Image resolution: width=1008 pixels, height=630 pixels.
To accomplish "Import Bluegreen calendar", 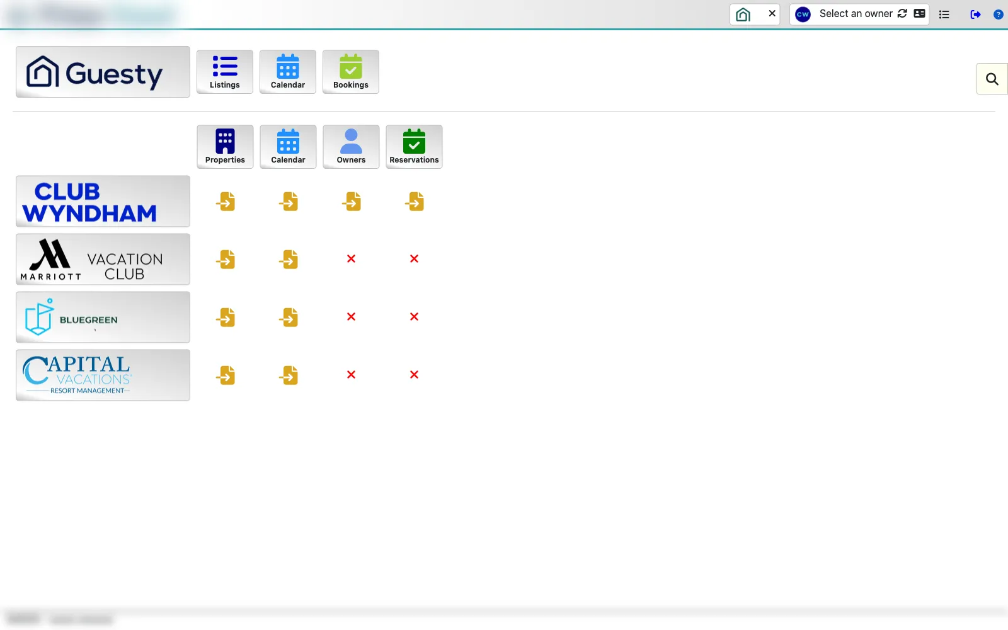I will pyautogui.click(x=289, y=318).
